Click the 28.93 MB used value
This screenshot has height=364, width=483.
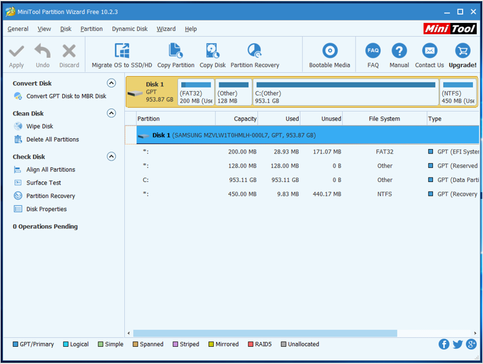(x=286, y=152)
